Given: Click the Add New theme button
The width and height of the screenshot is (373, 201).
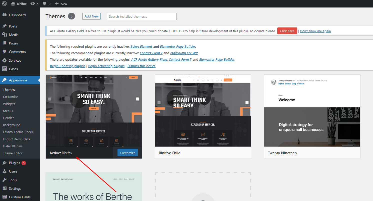Looking at the screenshot, I should coord(91,16).
